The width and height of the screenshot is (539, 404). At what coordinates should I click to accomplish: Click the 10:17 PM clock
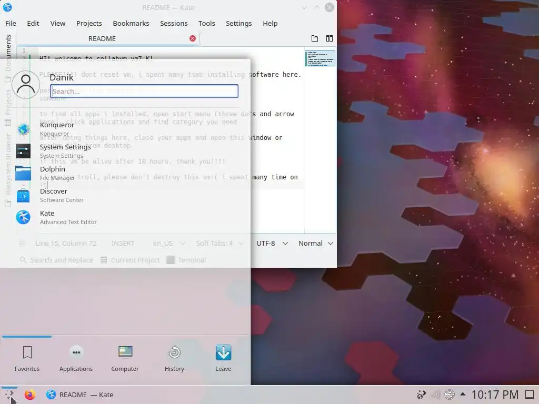pyautogui.click(x=495, y=395)
